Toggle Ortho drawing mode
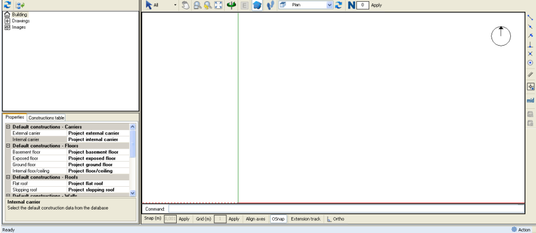The image size is (536, 233). click(336, 219)
